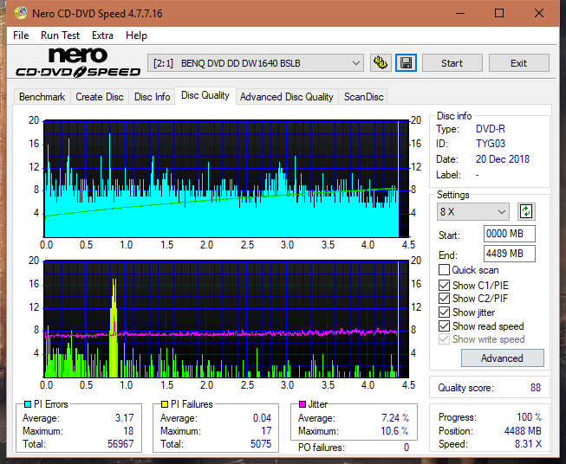Toggle Show jitter checkbox

444,313
